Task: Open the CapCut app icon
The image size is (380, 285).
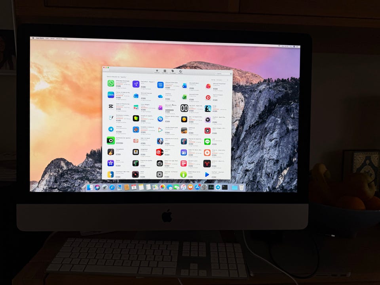Action: coord(111,106)
